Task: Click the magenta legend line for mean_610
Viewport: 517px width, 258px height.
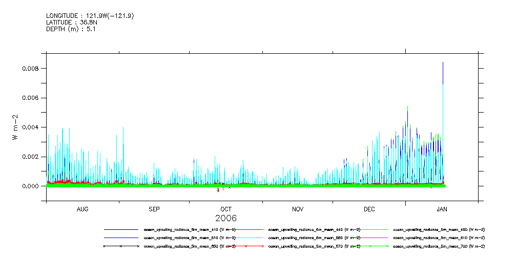Action: 370,238
